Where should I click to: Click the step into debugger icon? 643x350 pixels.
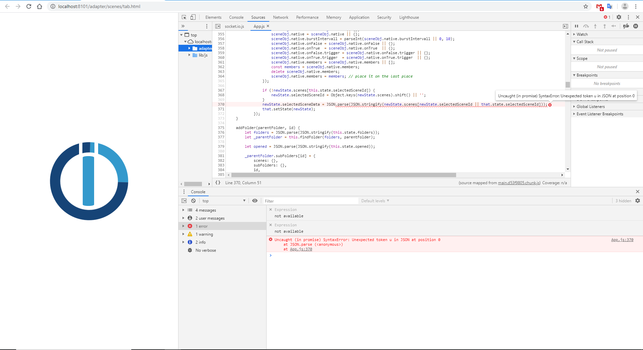tap(595, 26)
